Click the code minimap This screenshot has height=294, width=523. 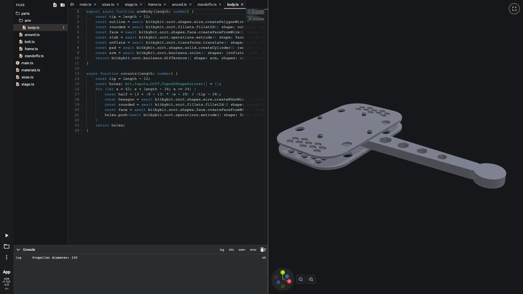pyautogui.click(x=255, y=15)
